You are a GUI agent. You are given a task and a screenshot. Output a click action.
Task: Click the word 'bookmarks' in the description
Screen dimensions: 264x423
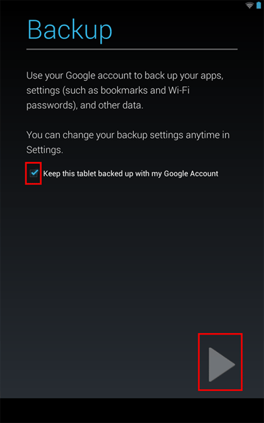point(124,90)
